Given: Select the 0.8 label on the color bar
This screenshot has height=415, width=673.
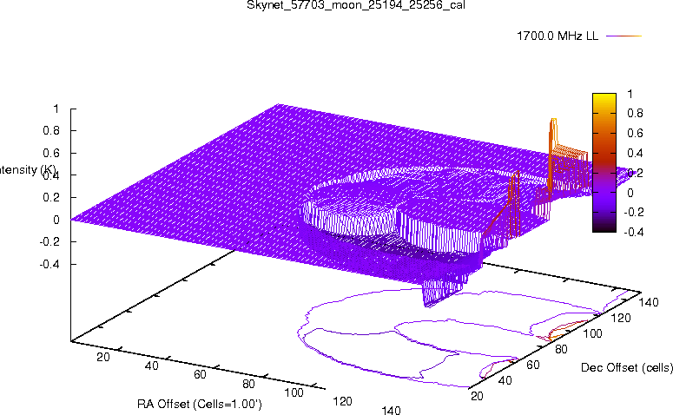Looking at the screenshot, I should point(635,113).
